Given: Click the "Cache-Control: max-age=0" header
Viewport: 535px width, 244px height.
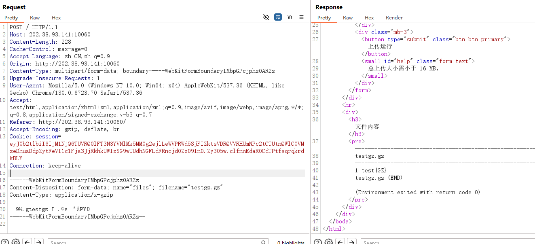Looking at the screenshot, I should tap(49, 49).
